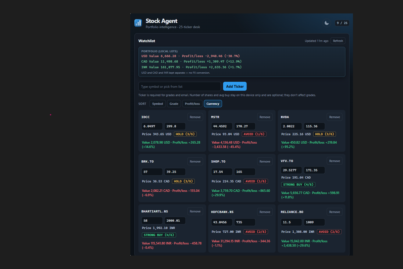This screenshot has height=269, width=403.
Task: Toggle dark mode moon icon
Action: point(326,23)
